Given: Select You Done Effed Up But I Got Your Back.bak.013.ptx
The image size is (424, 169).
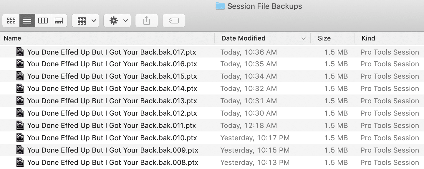Looking at the screenshot, I should pos(112,101).
